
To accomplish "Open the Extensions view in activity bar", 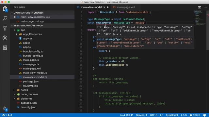I will 5,47.
